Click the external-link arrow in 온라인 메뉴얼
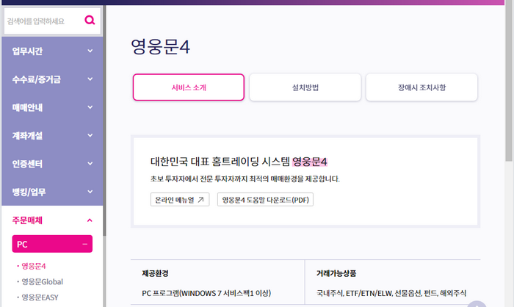Screen dimensions: 514x307 coord(201,200)
